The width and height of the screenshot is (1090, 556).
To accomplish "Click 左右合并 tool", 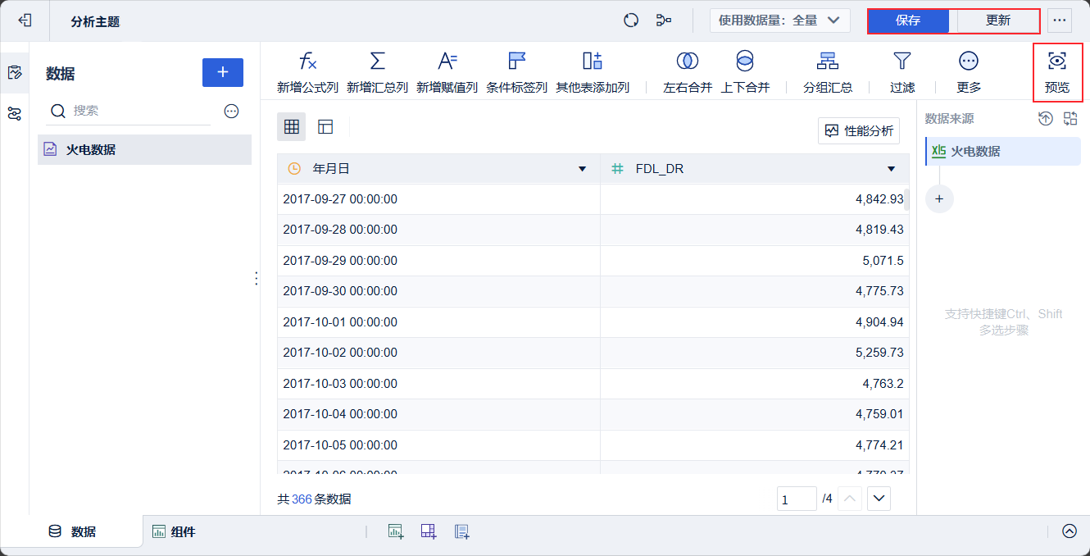I will tap(688, 72).
